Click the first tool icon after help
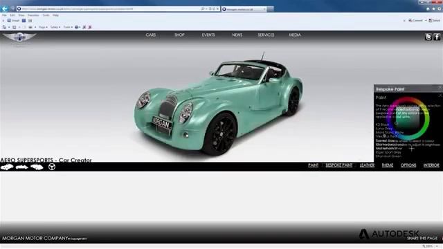The image size is (443, 249). 84,27
